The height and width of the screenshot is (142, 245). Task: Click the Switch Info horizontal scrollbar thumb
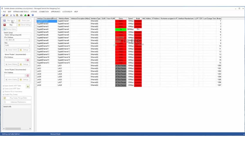pos(13,129)
